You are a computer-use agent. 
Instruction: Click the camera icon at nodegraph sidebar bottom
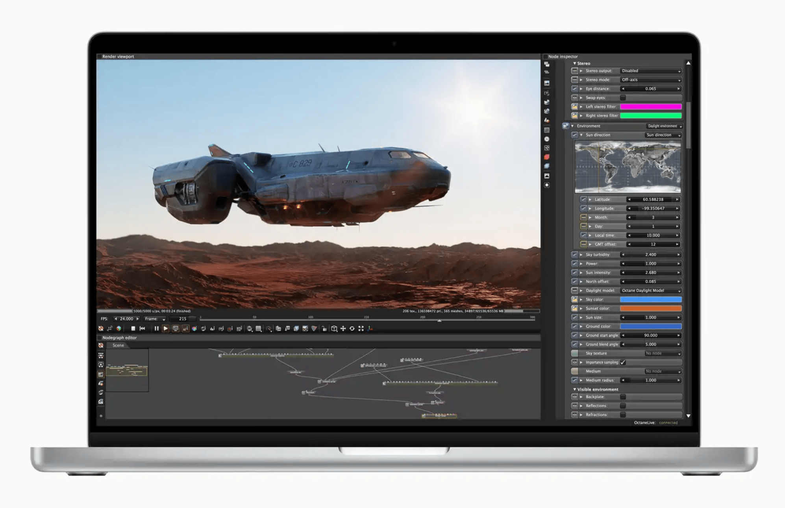tap(101, 401)
